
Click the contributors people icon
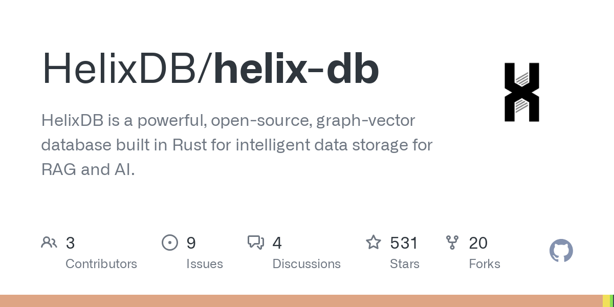pos(49,243)
